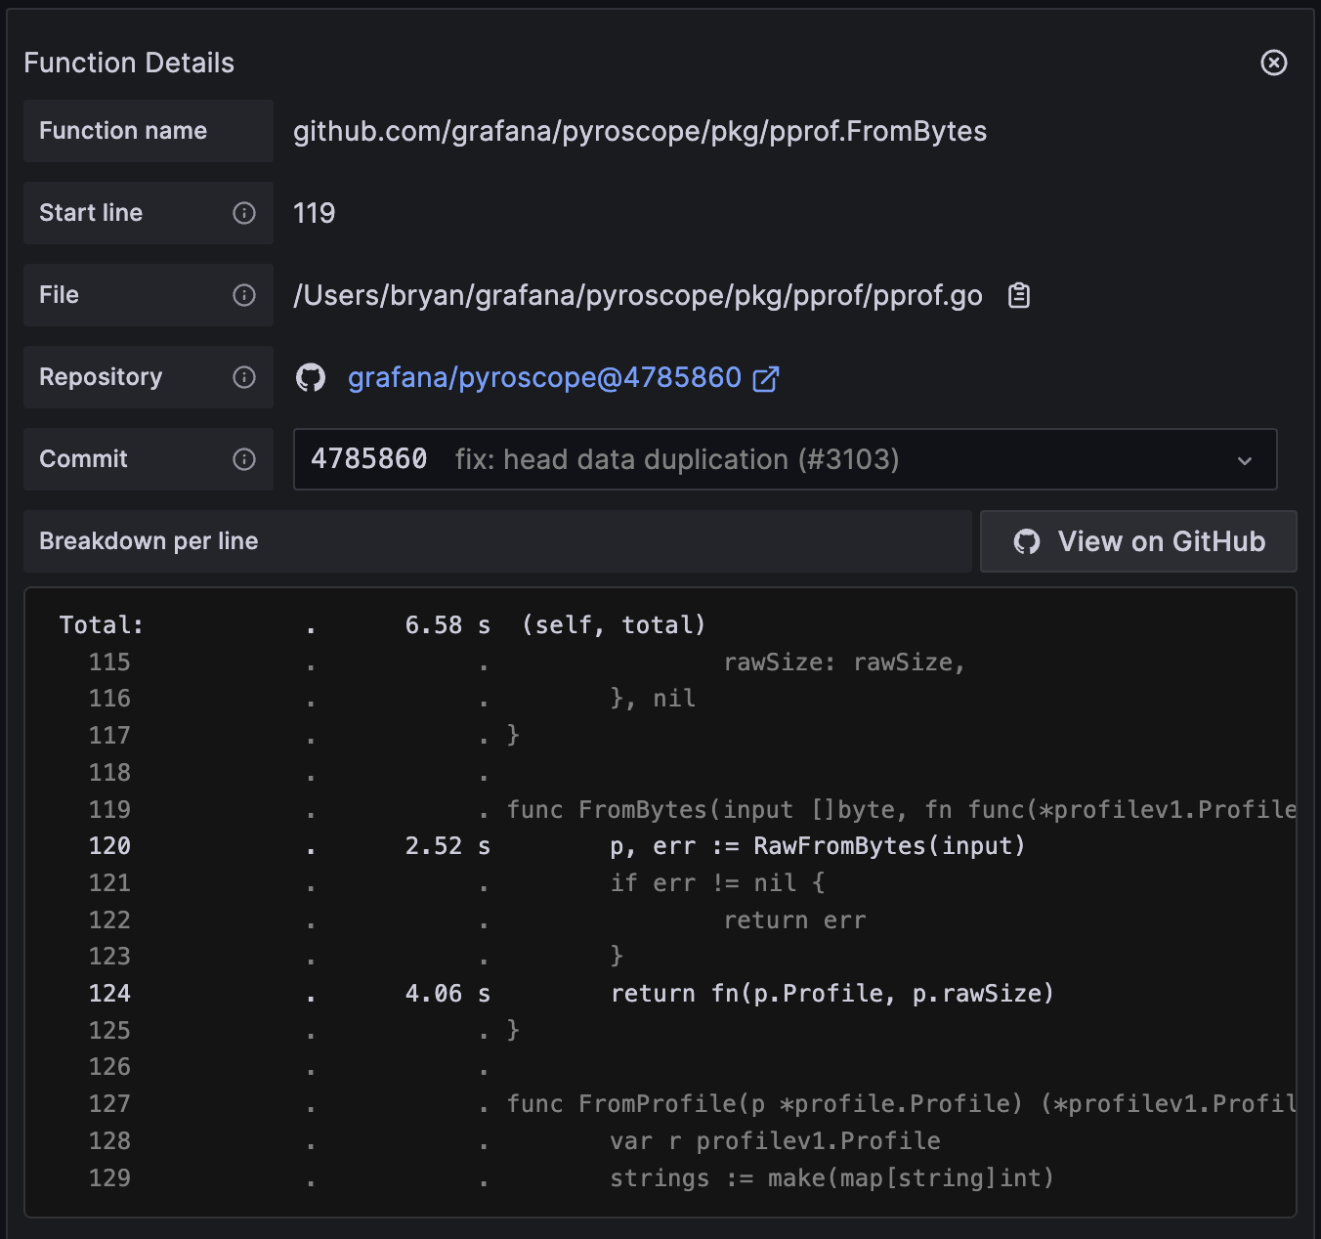Click the info icon next to Commit

coord(243,459)
